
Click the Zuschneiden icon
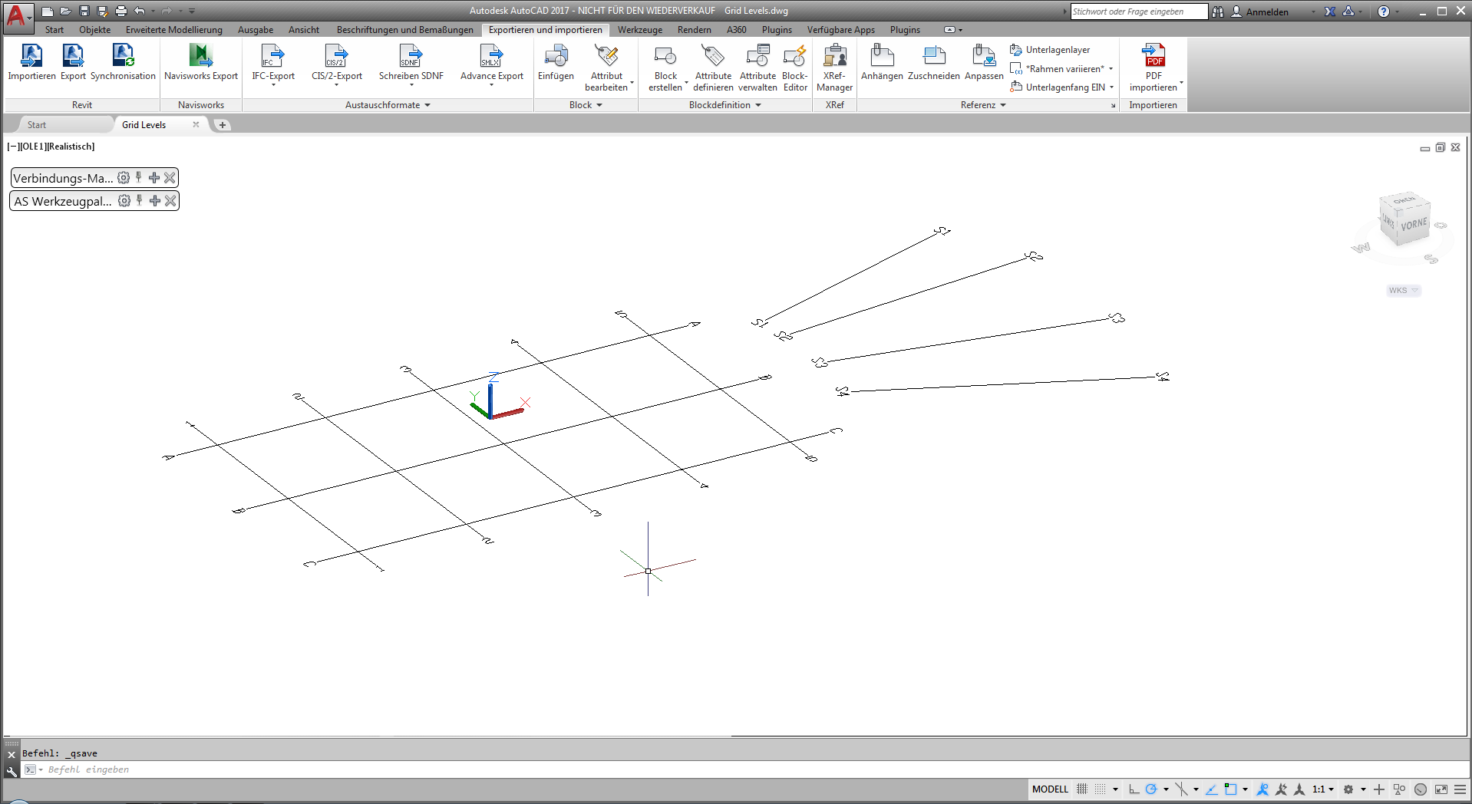[934, 55]
